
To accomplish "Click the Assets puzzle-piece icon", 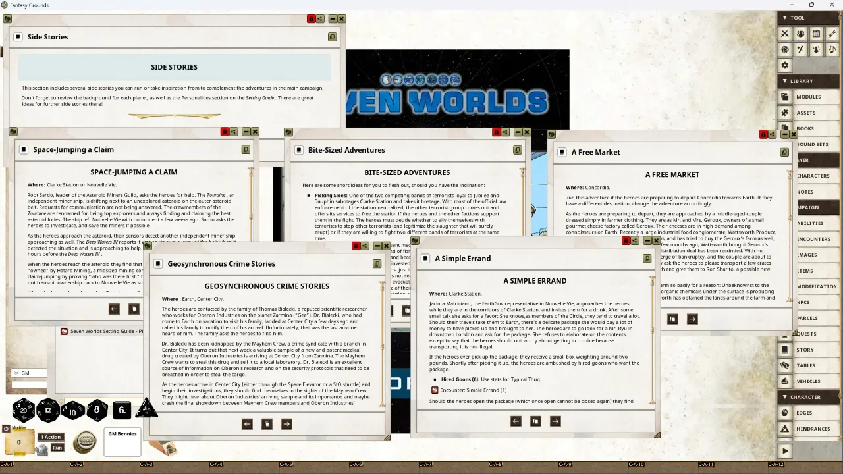I will click(x=785, y=113).
